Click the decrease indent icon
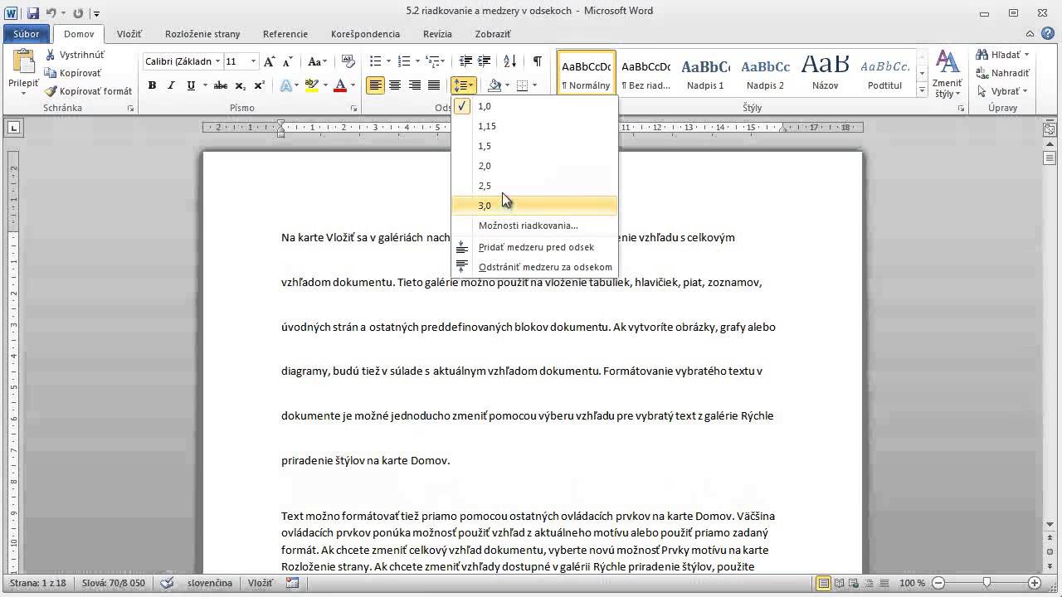The height and width of the screenshot is (597, 1062). 465,61
